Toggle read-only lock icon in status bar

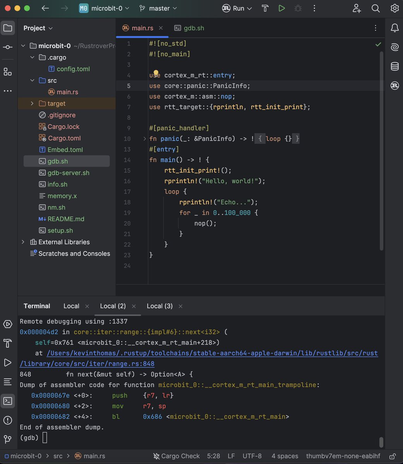[x=392, y=456]
